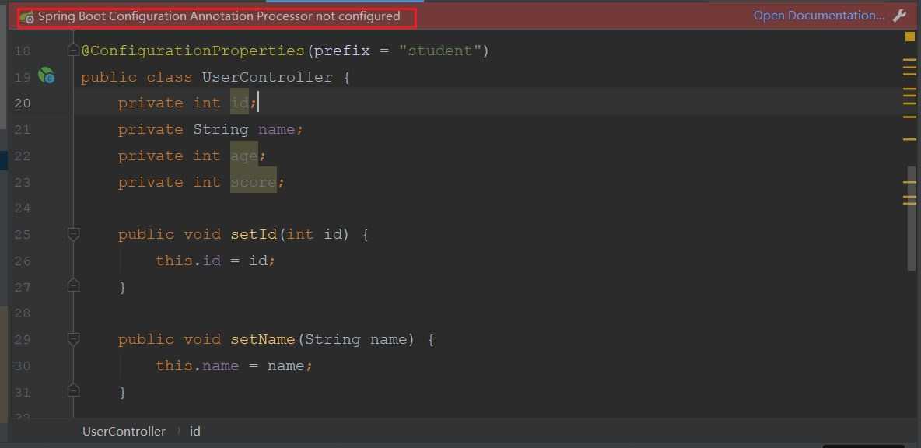The image size is (921, 448).
Task: Click the UserController breadcrumb
Action: click(x=124, y=431)
